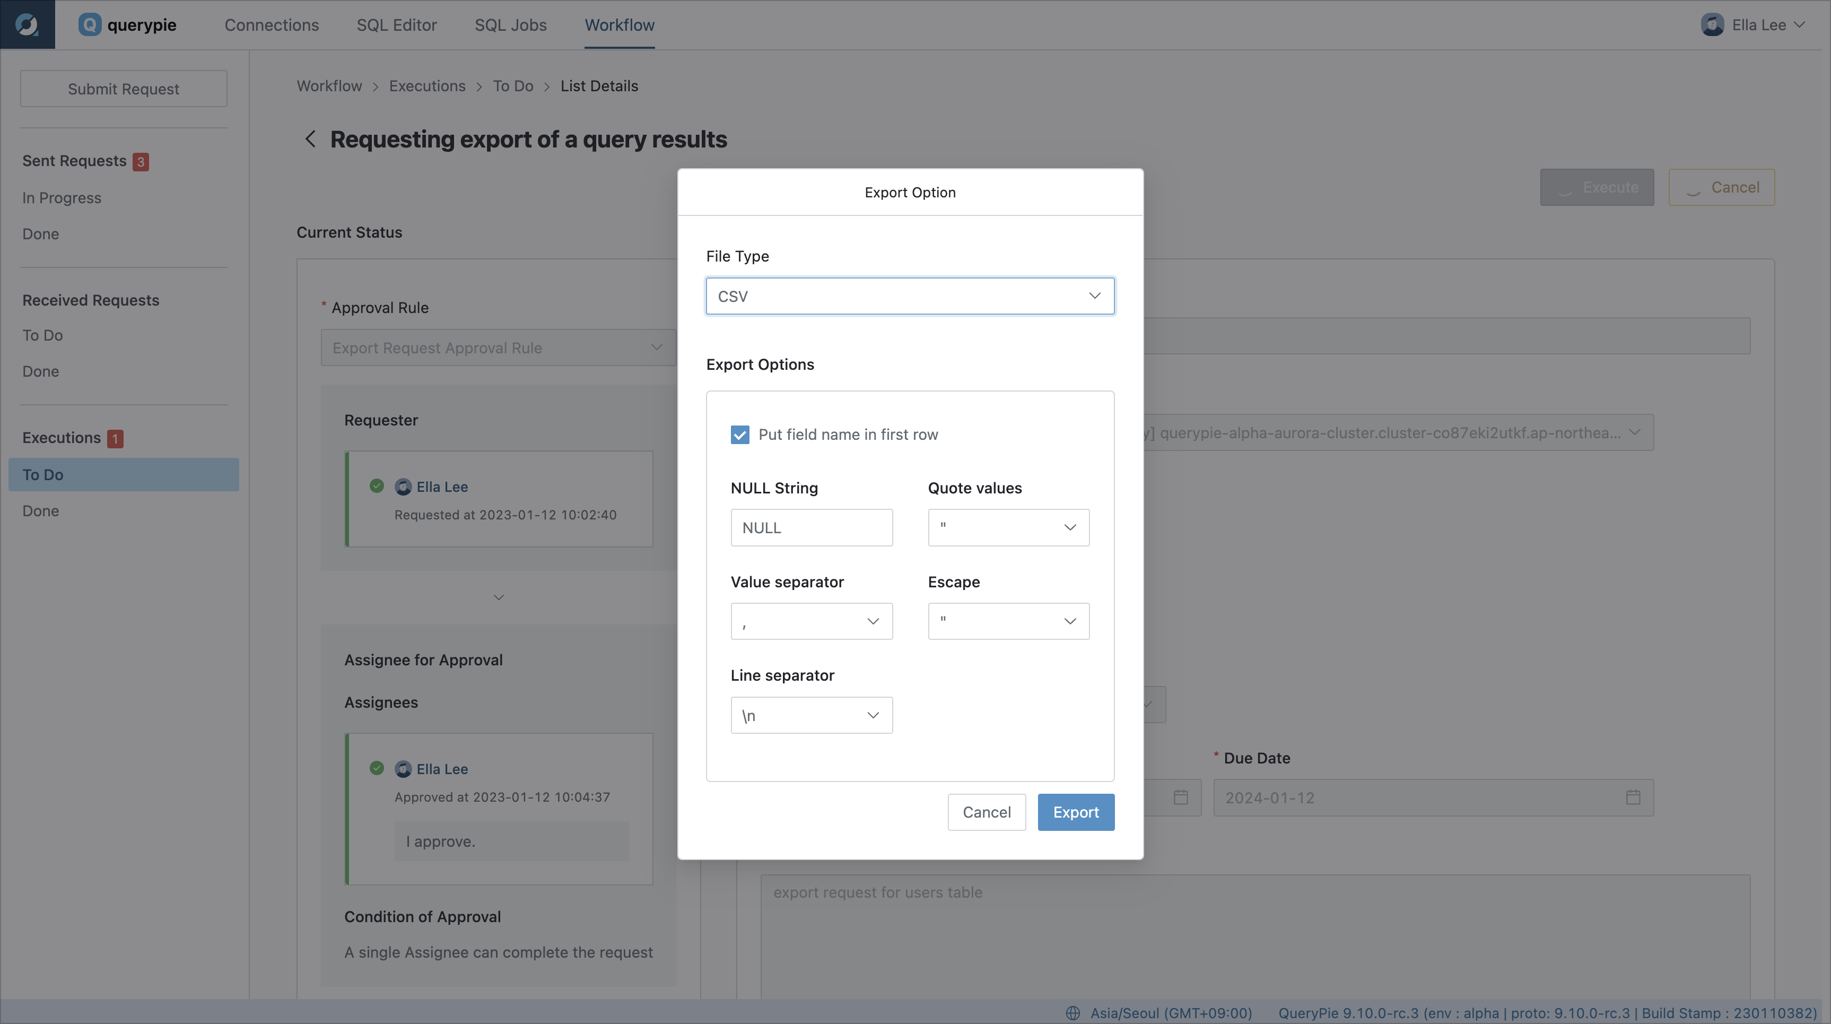Image resolution: width=1831 pixels, height=1024 pixels.
Task: Select Done under Received Requests
Action: (40, 371)
